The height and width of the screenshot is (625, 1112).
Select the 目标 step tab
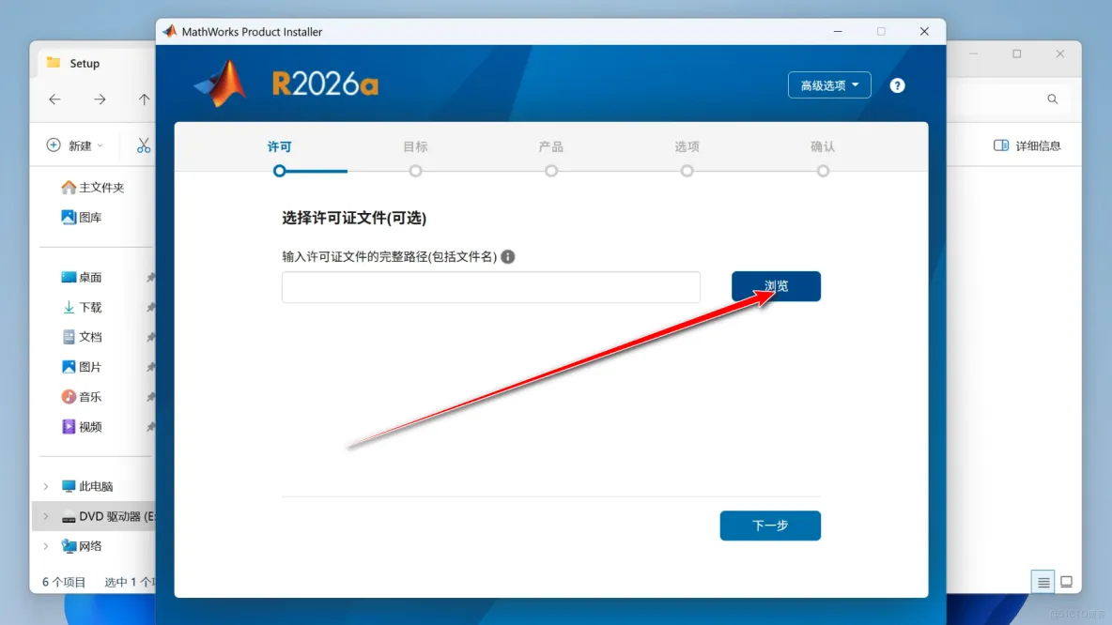(x=415, y=146)
